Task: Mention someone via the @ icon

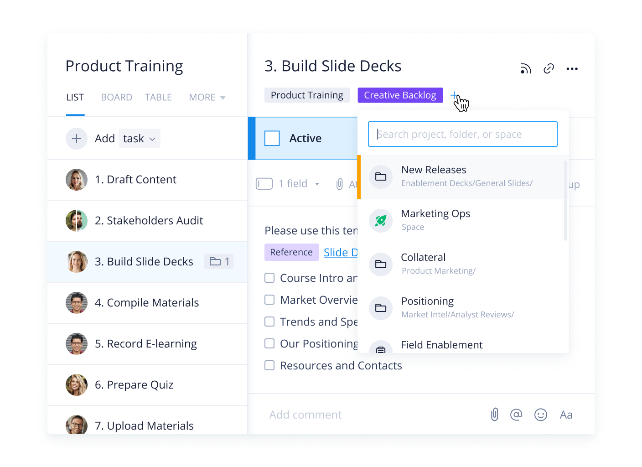Action: click(517, 415)
